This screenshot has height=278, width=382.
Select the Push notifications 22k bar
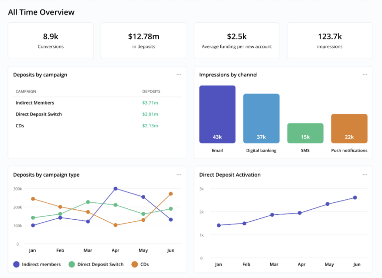point(349,128)
